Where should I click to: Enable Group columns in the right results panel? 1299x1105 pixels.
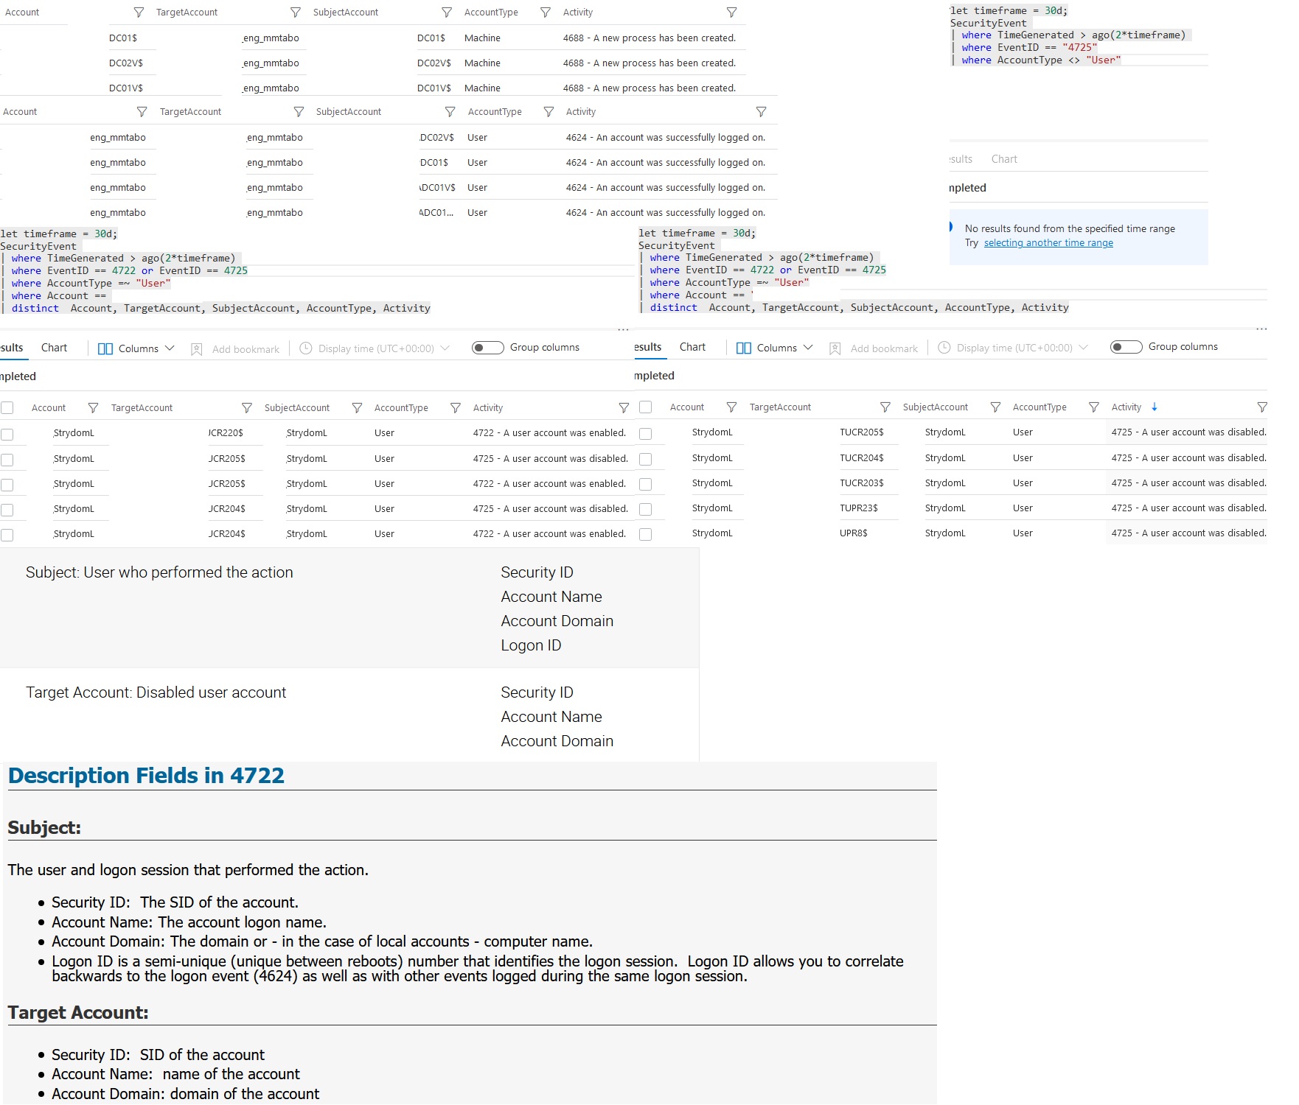(x=1126, y=346)
